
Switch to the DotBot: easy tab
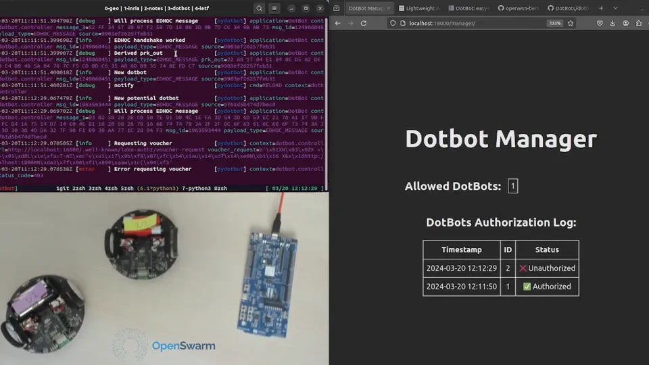point(469,8)
